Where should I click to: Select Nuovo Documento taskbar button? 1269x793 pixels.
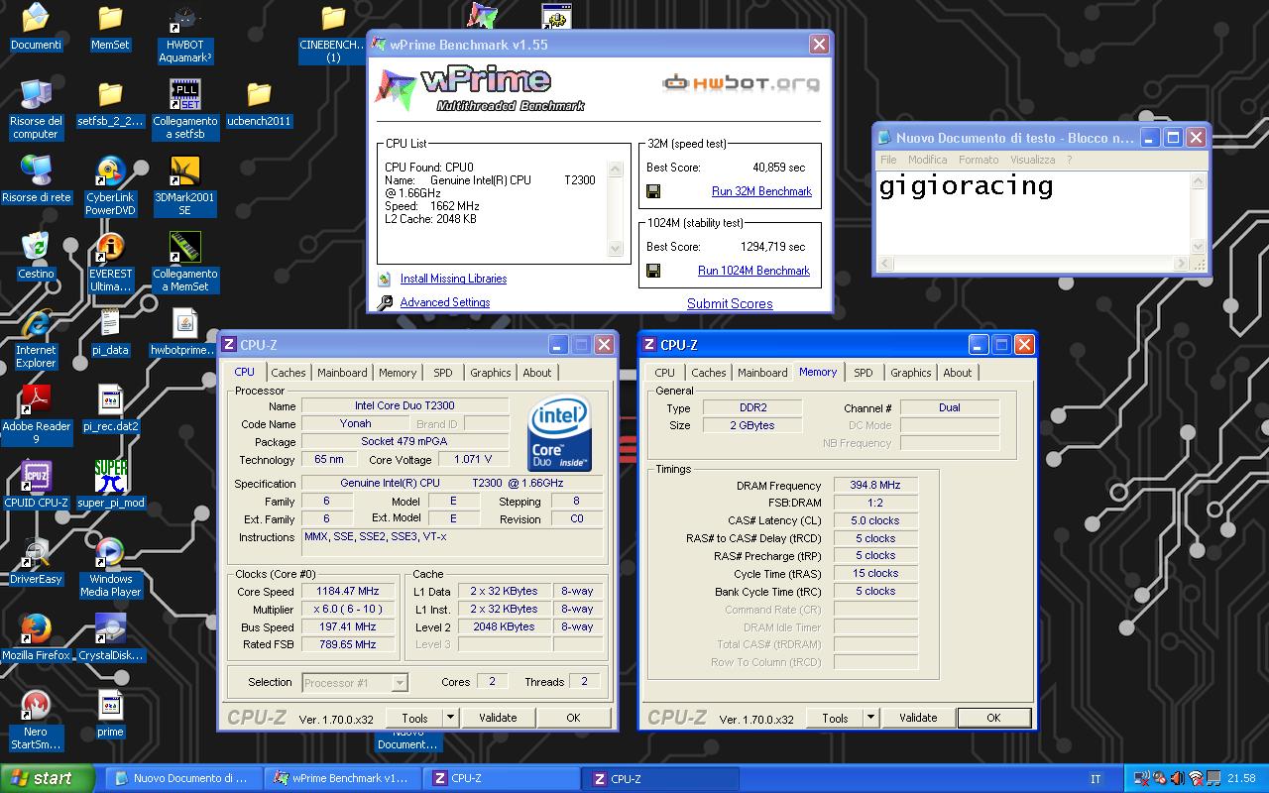click(x=183, y=779)
